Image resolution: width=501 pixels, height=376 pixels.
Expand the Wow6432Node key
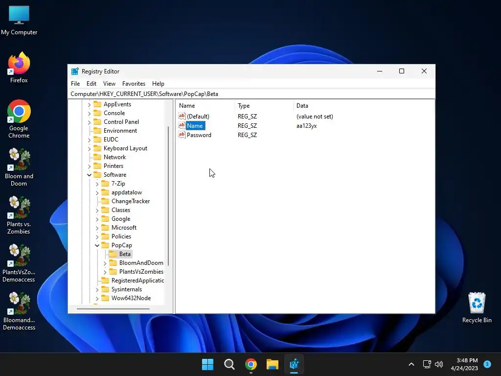coord(97,298)
